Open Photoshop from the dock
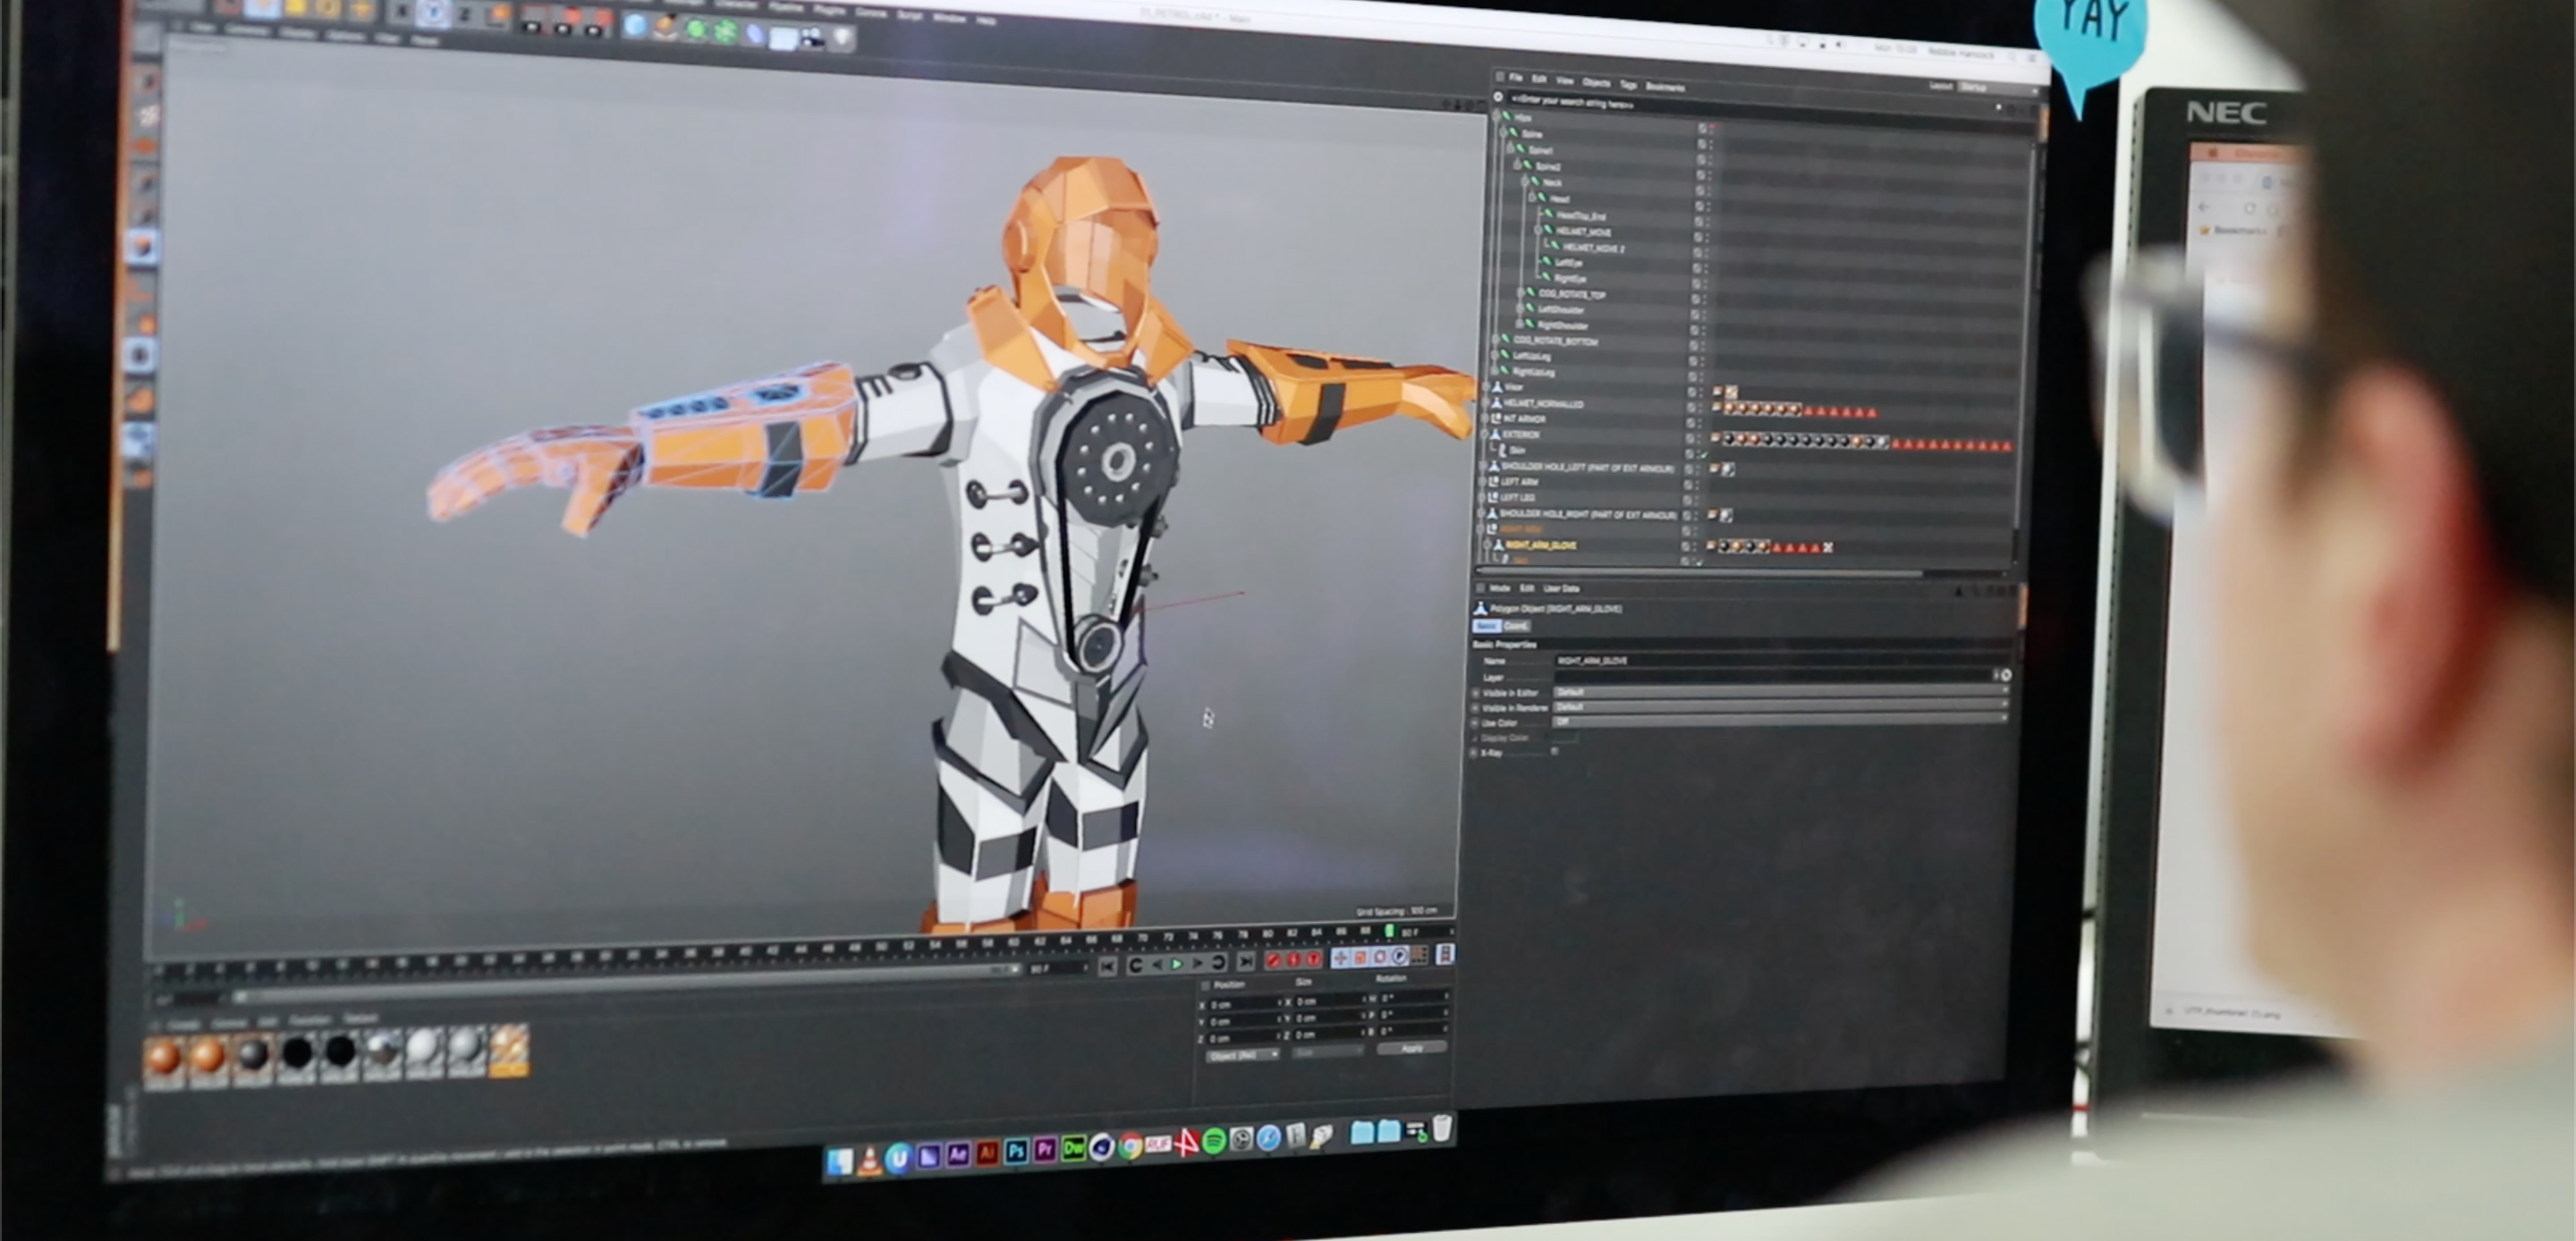The image size is (2576, 1241). pos(1016,1152)
